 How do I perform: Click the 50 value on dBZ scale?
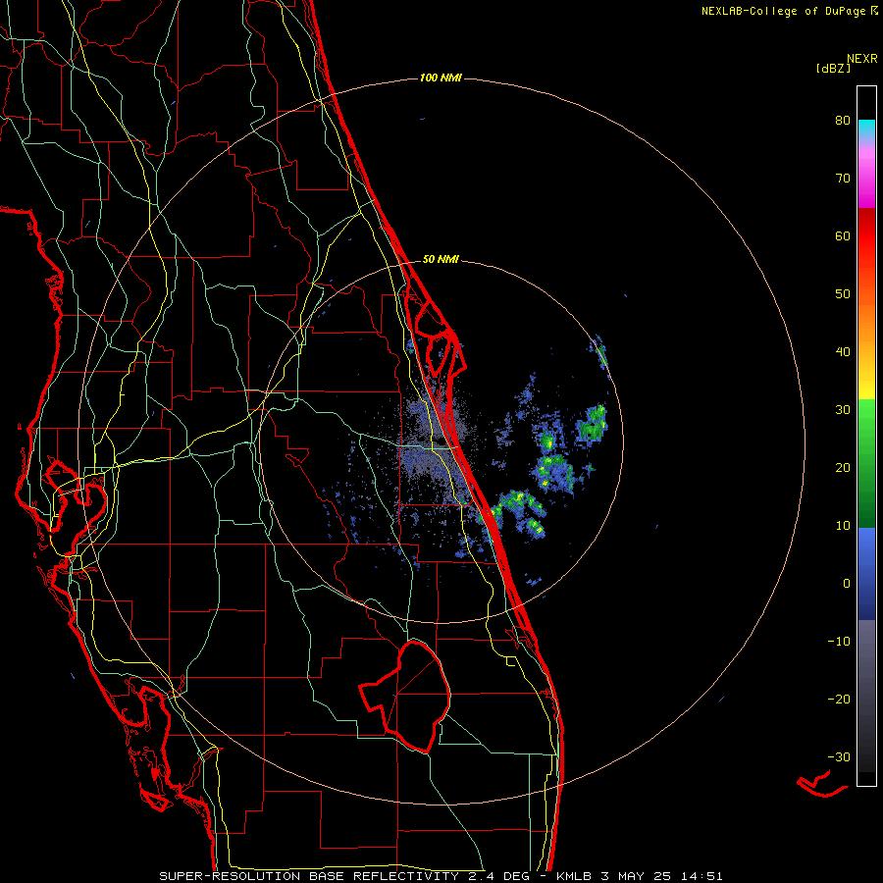(x=843, y=294)
